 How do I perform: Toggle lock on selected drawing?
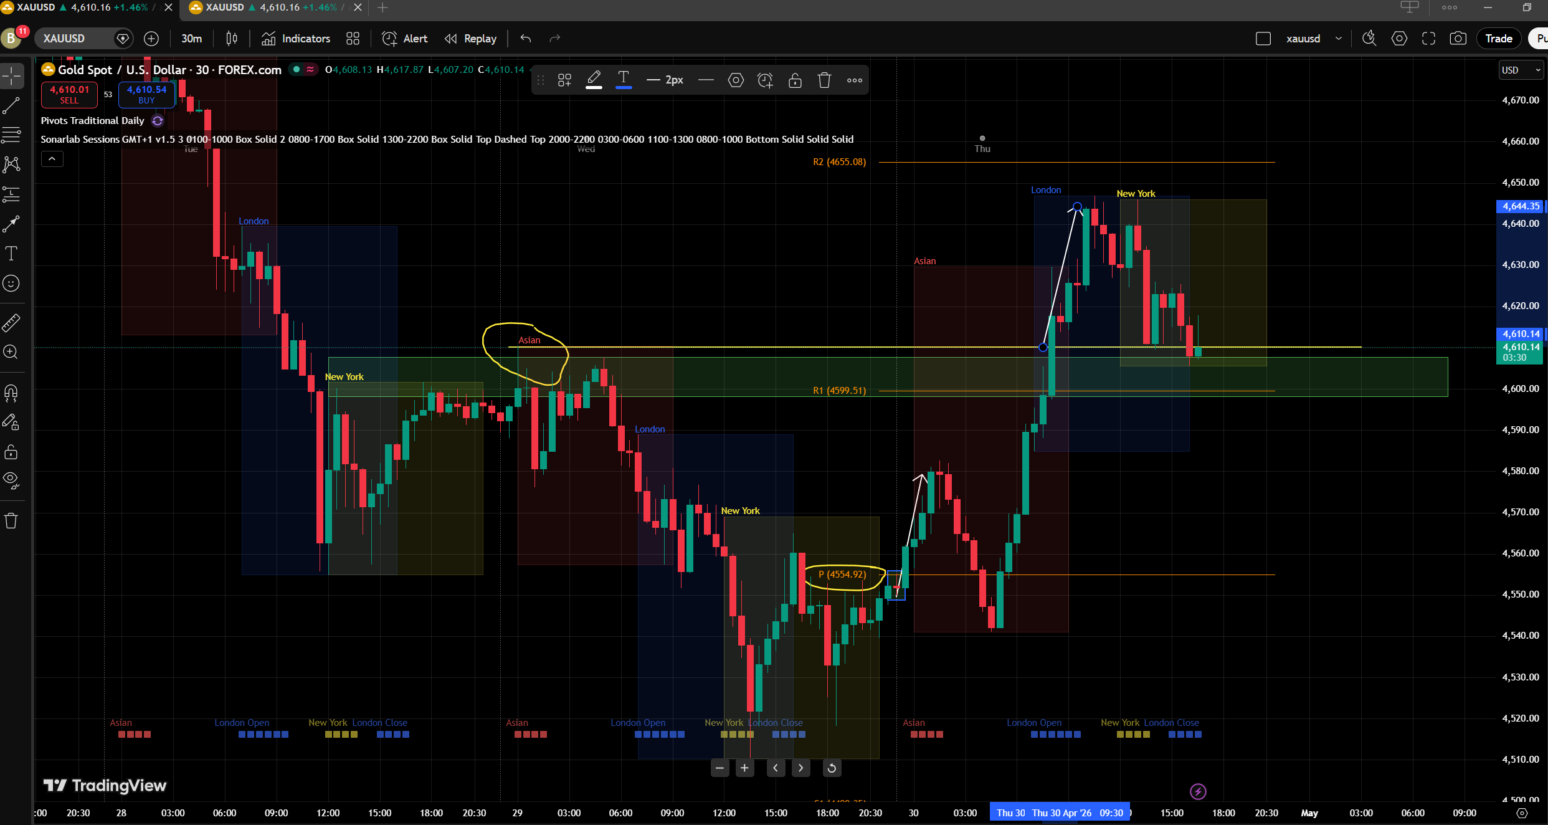795,80
